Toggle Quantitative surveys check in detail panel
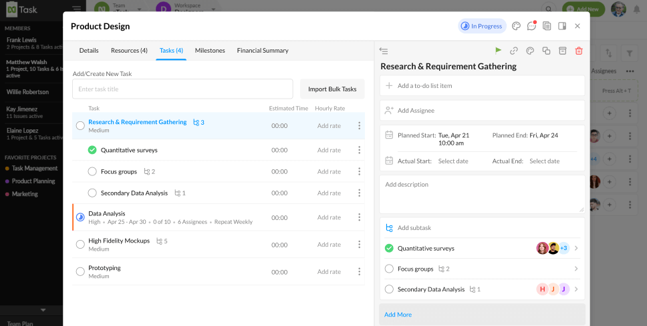The width and height of the screenshot is (647, 326). pos(389,248)
